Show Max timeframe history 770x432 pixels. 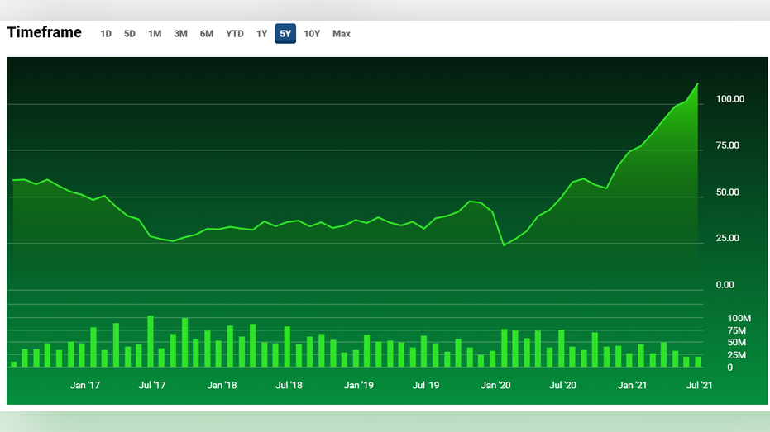coord(342,34)
